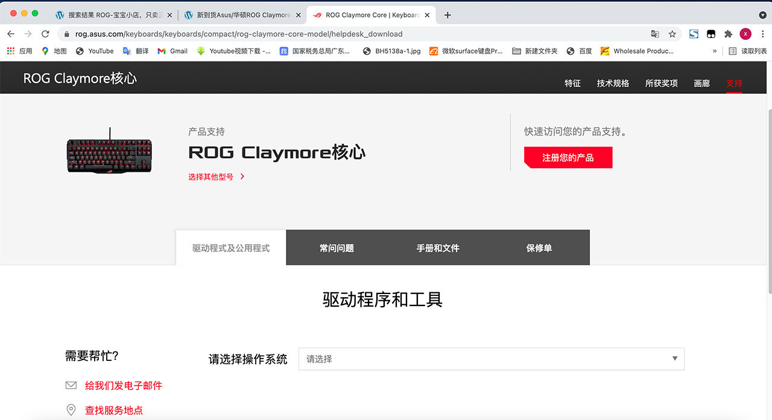The image size is (772, 420).
Task: Click the ROG Claymore核心 header title
Action: (80, 78)
